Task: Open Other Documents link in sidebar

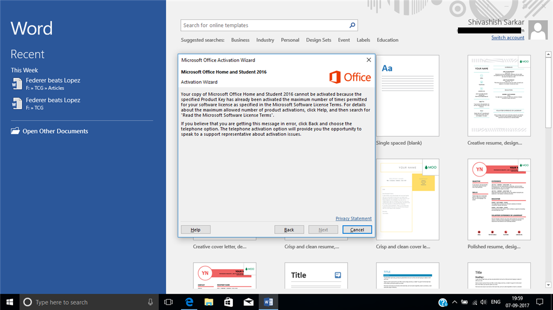Action: (56, 131)
